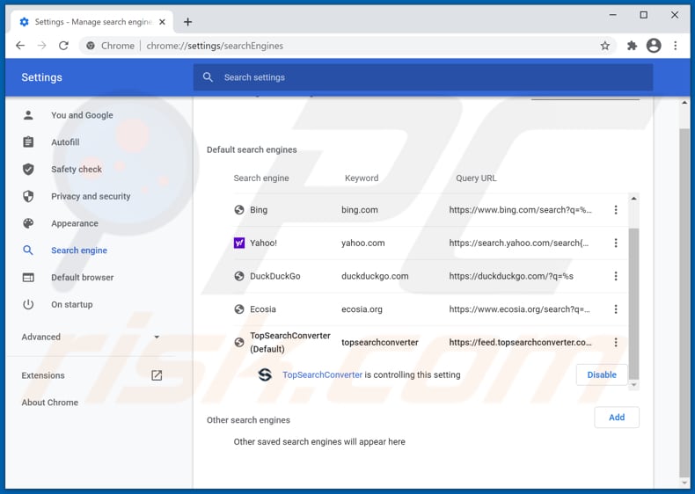Open more actions for Ecosia

point(616,309)
